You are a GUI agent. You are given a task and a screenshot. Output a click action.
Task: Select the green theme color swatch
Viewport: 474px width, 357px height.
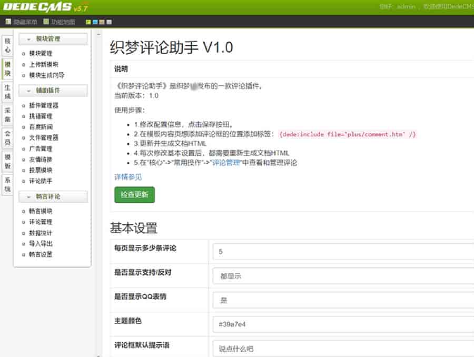pyautogui.click(x=88, y=22)
